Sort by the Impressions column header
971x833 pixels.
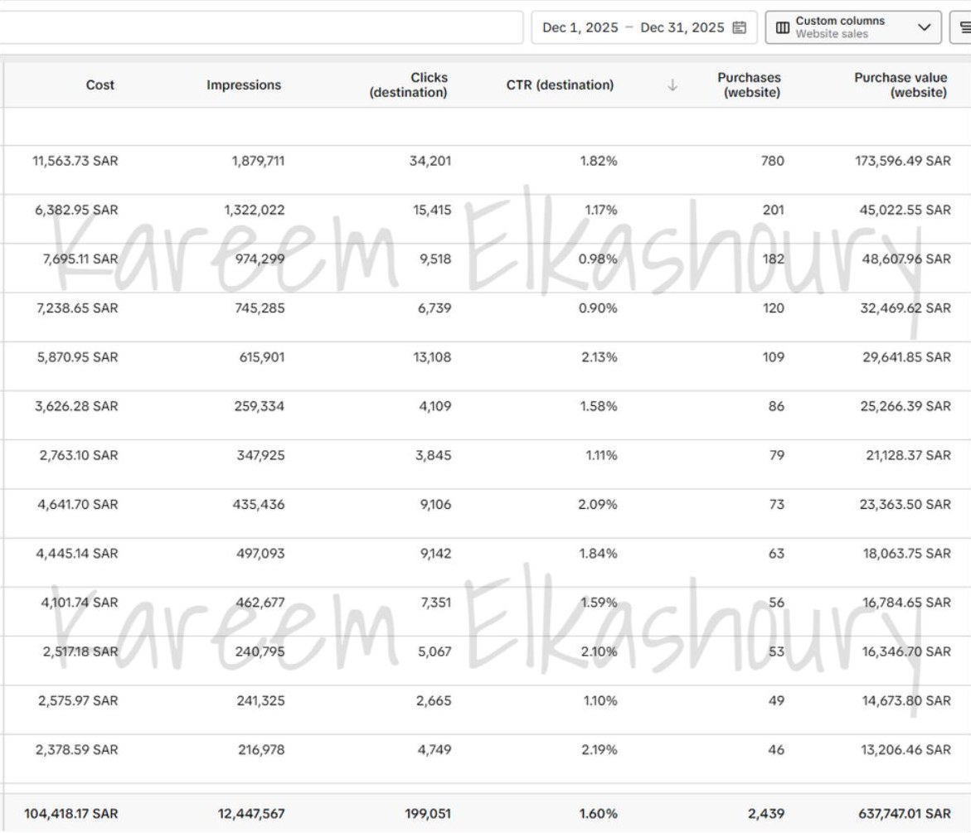pos(244,85)
